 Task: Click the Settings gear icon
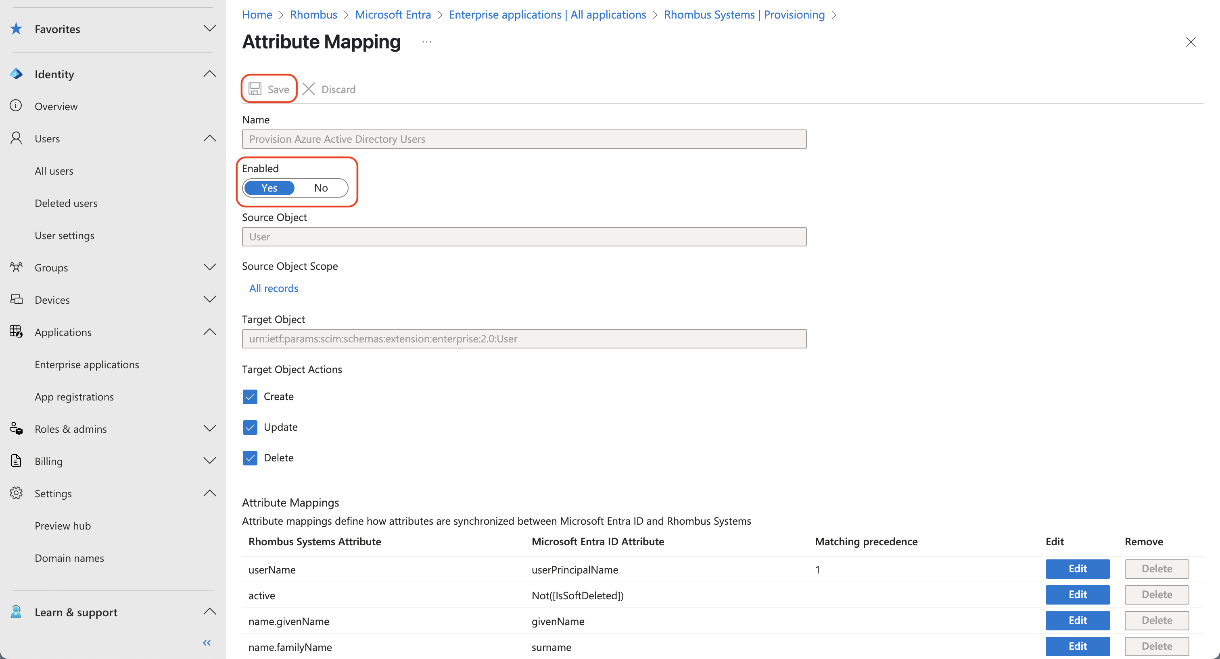point(16,493)
